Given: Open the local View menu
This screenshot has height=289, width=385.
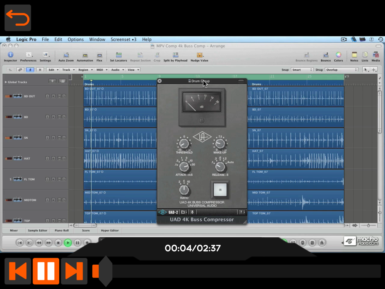Looking at the screenshot, I should point(133,70).
